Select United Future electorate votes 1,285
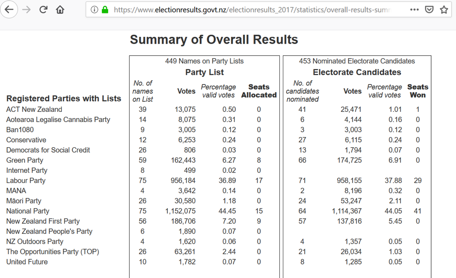Screen dimensions: 456x278 click(353, 262)
